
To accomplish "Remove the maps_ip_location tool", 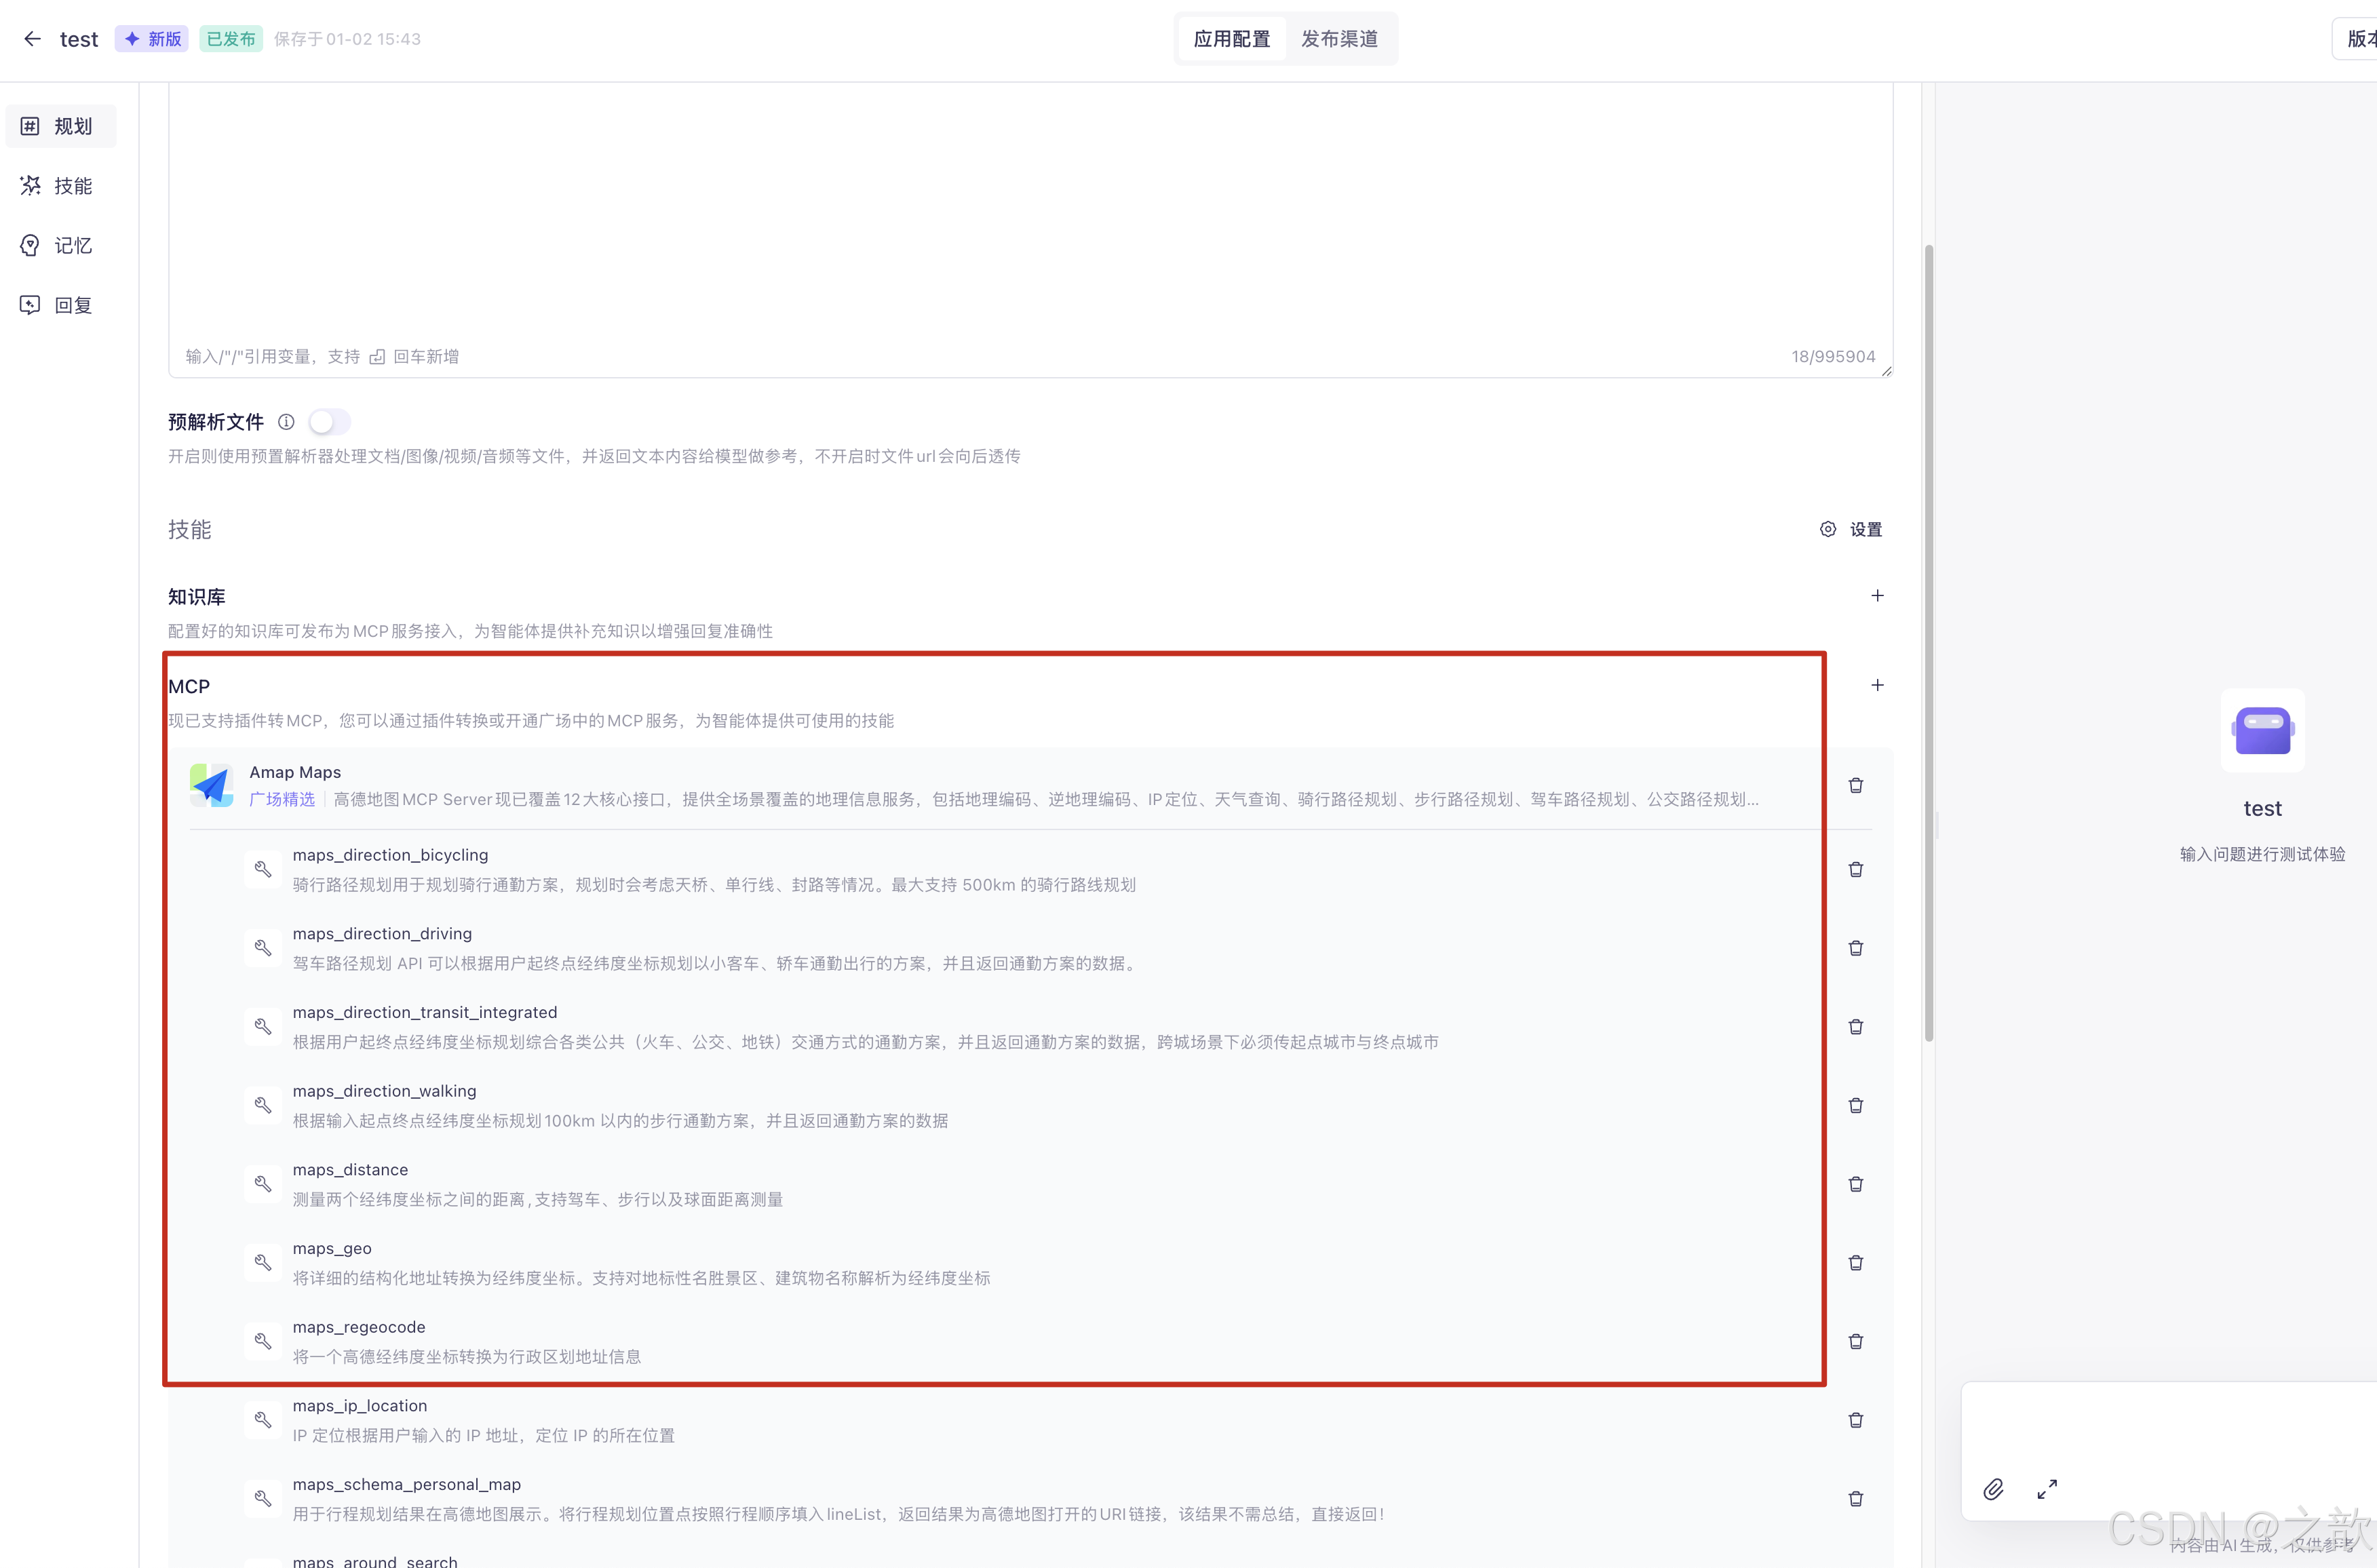I will coord(1856,1420).
